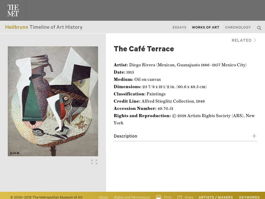Click the Print text link
265x199 pixels.
168,197
